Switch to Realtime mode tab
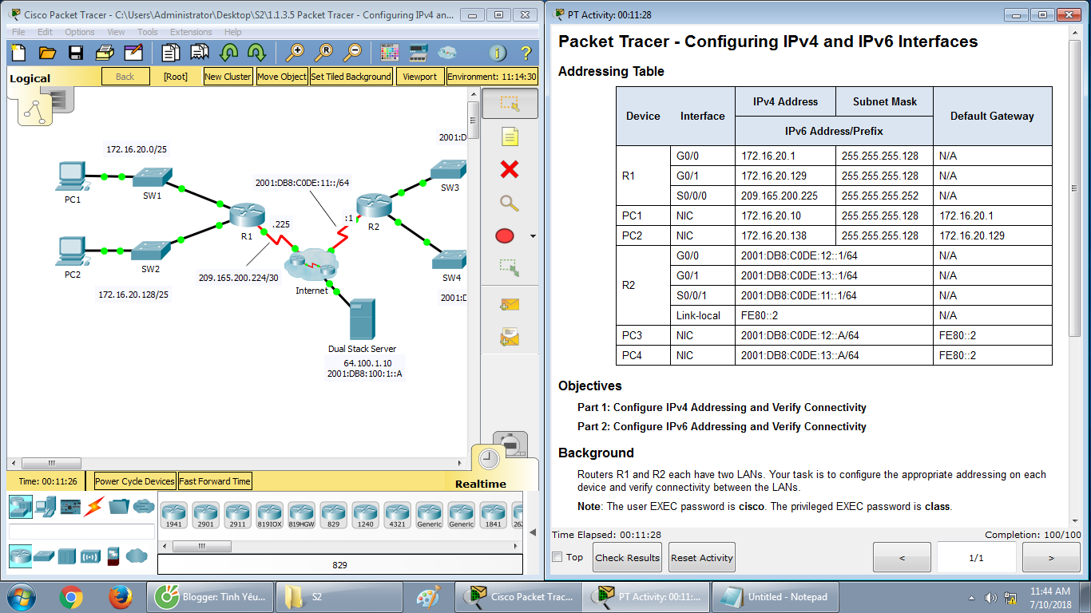 (481, 484)
